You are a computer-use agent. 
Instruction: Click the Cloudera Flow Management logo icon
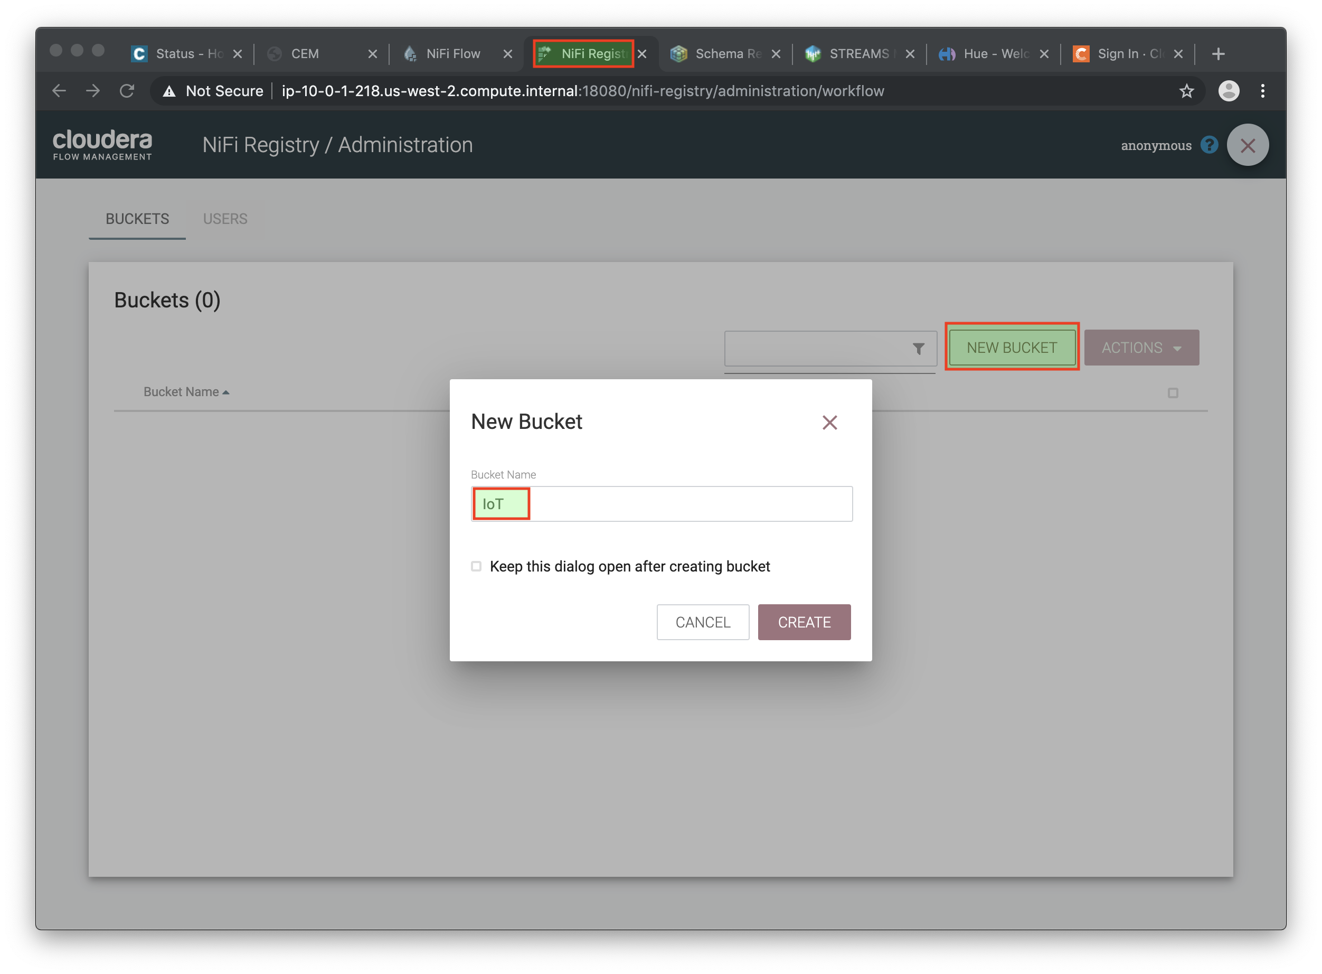[x=102, y=144]
